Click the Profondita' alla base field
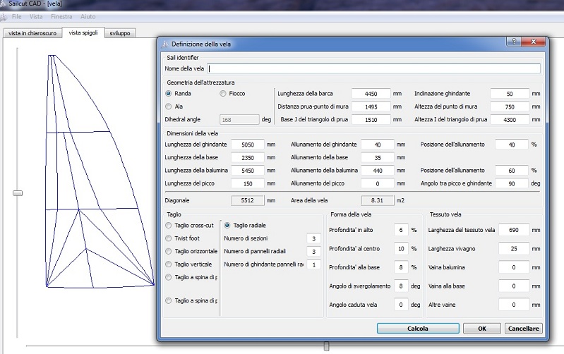Viewport: 564px width, 354px height. click(401, 267)
